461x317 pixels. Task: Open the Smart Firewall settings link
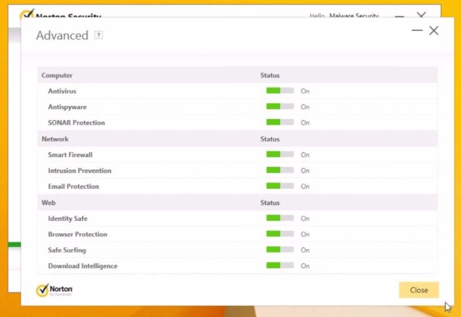(70, 155)
